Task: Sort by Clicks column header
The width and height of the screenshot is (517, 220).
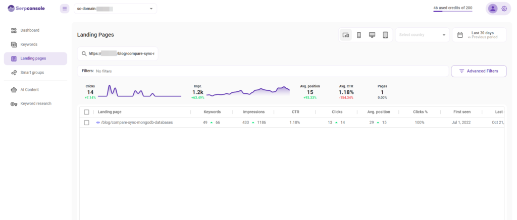Action: 337,112
